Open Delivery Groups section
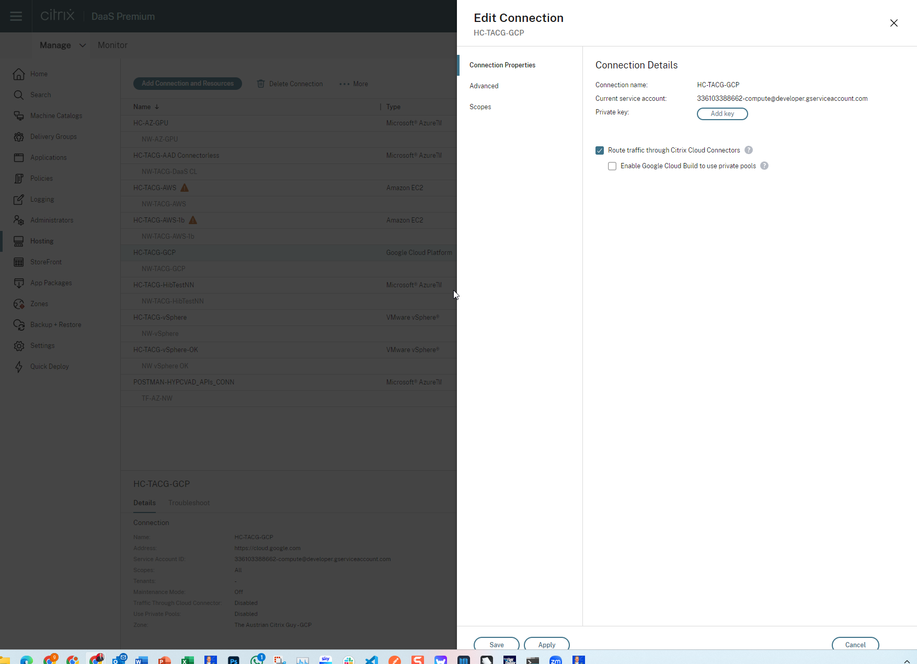This screenshot has width=917, height=664. (53, 136)
